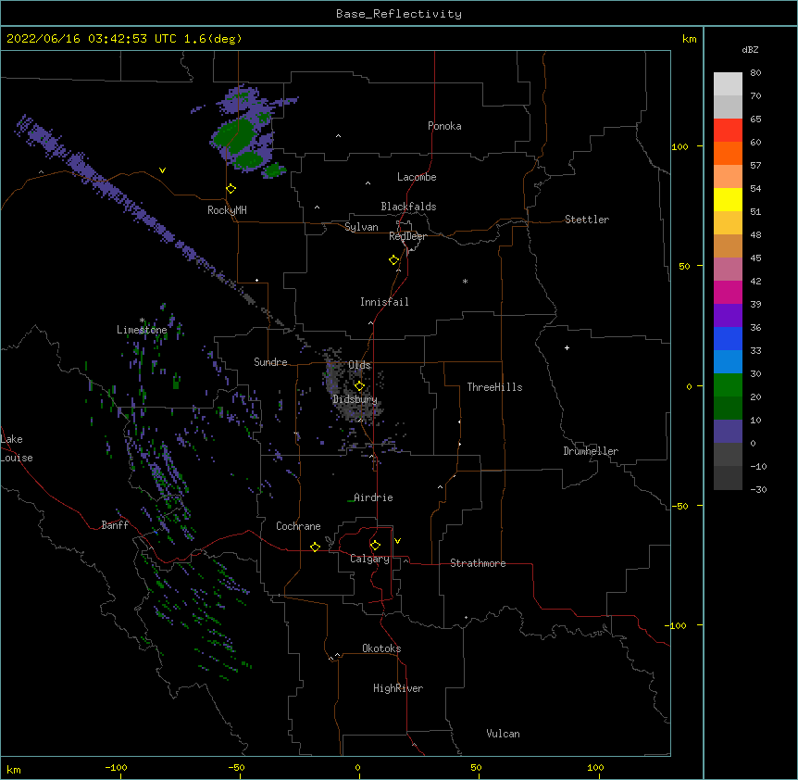Viewport: 798px width, 780px height.
Task: Click the Sylvan label on the map
Action: pos(361,227)
